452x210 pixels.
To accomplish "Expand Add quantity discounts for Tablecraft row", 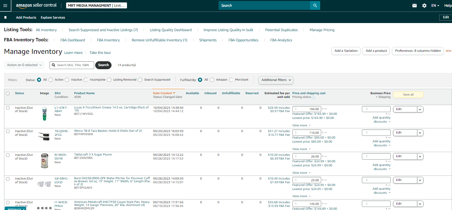I will 382,167.
